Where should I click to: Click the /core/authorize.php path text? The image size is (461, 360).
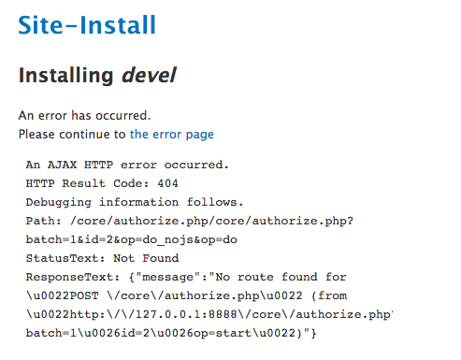click(x=212, y=221)
